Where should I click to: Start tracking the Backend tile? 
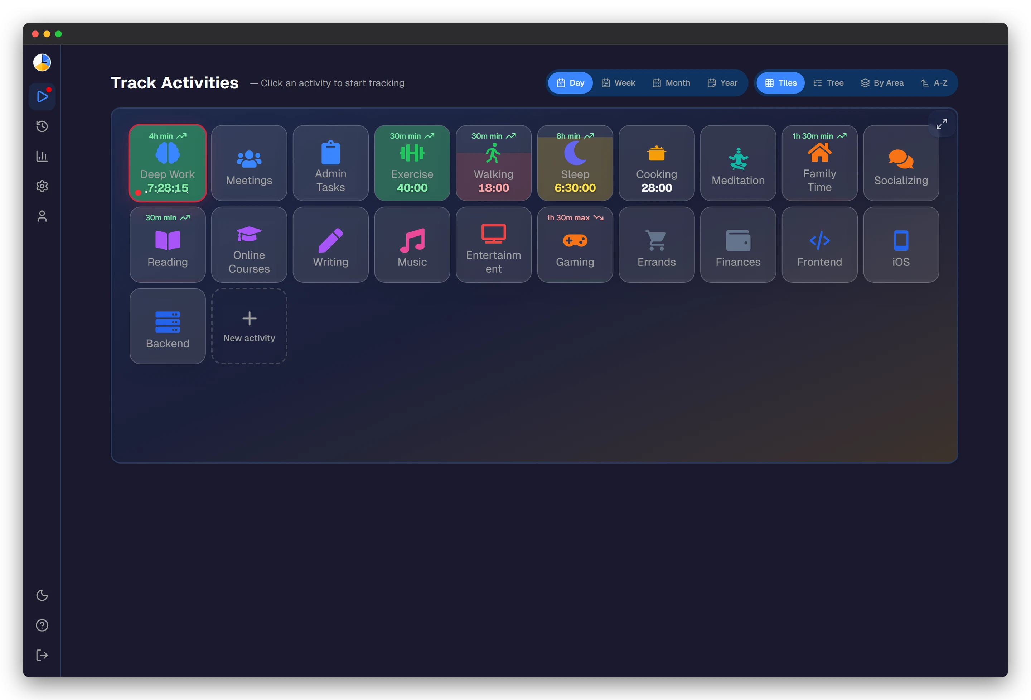[168, 326]
